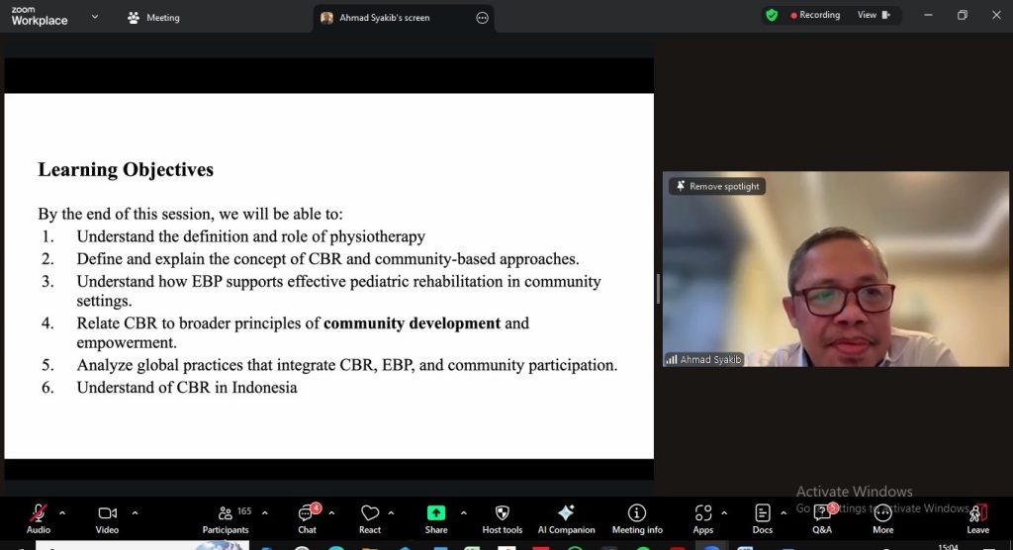Click the React heart icon
The height and width of the screenshot is (550, 1013).
point(370,517)
